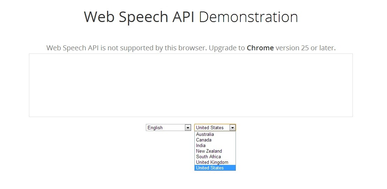
Task: Collapse the United States dropdown via its arrow
Action: tap(232, 128)
